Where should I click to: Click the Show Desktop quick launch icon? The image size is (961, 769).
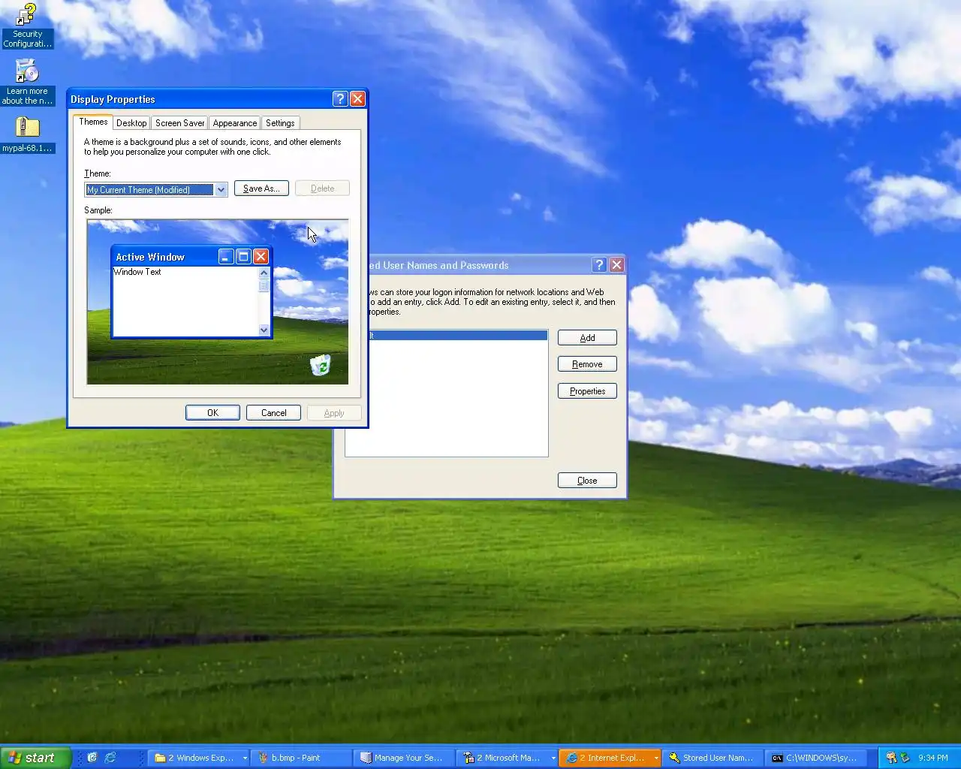click(x=92, y=758)
